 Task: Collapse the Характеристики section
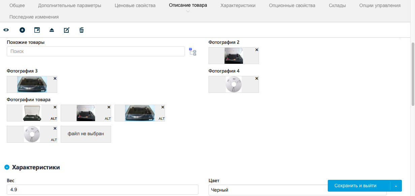pyautogui.click(x=6, y=167)
